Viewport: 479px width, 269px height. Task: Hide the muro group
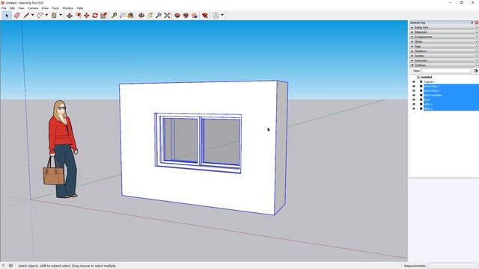(414, 99)
